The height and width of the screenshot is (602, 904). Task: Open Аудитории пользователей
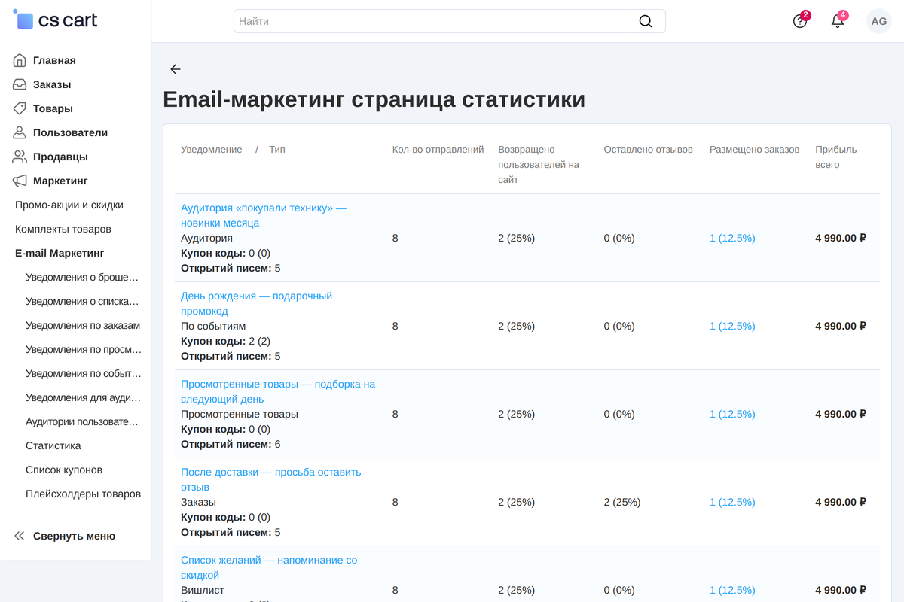point(82,421)
